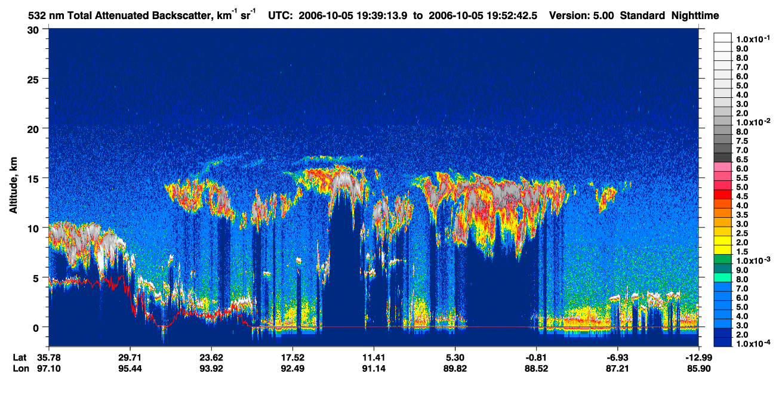Viewport: 776px width, 398px height.
Task: Select the dark green swatch above 1.0x10-3
Action: click(x=722, y=259)
